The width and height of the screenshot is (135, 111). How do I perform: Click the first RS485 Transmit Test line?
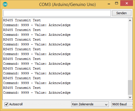point(22,20)
